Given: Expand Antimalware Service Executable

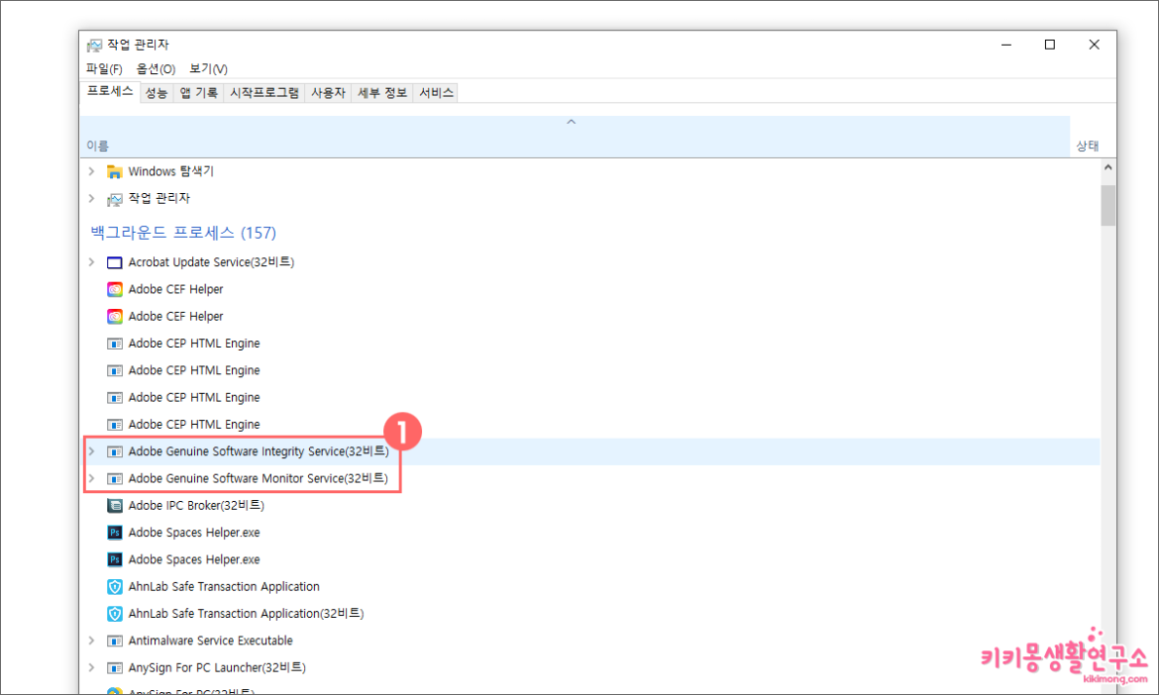Looking at the screenshot, I should 92,641.
